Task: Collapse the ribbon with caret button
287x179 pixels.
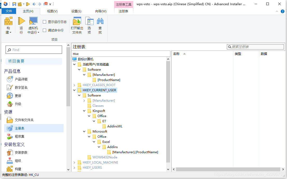Action: [x=277, y=11]
